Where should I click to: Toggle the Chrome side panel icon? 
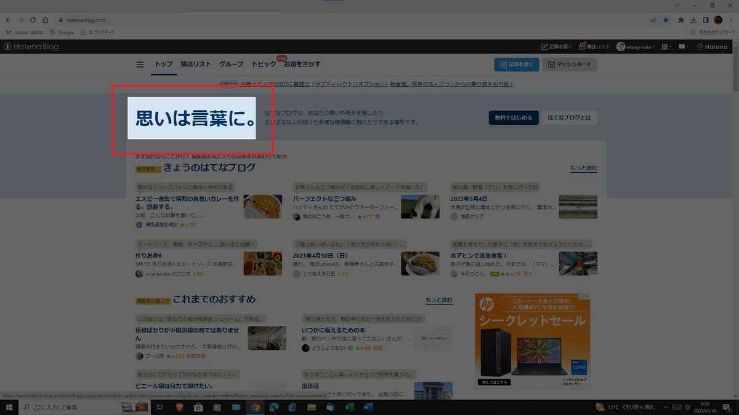click(706, 20)
